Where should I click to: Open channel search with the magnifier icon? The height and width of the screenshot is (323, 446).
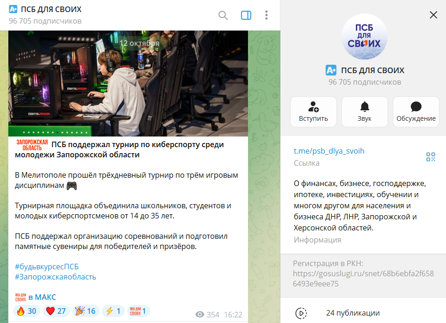pos(223,15)
